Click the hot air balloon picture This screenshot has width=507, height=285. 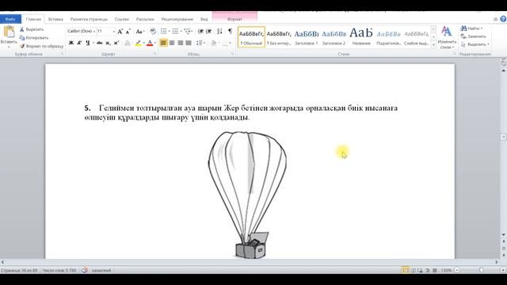[x=247, y=195]
